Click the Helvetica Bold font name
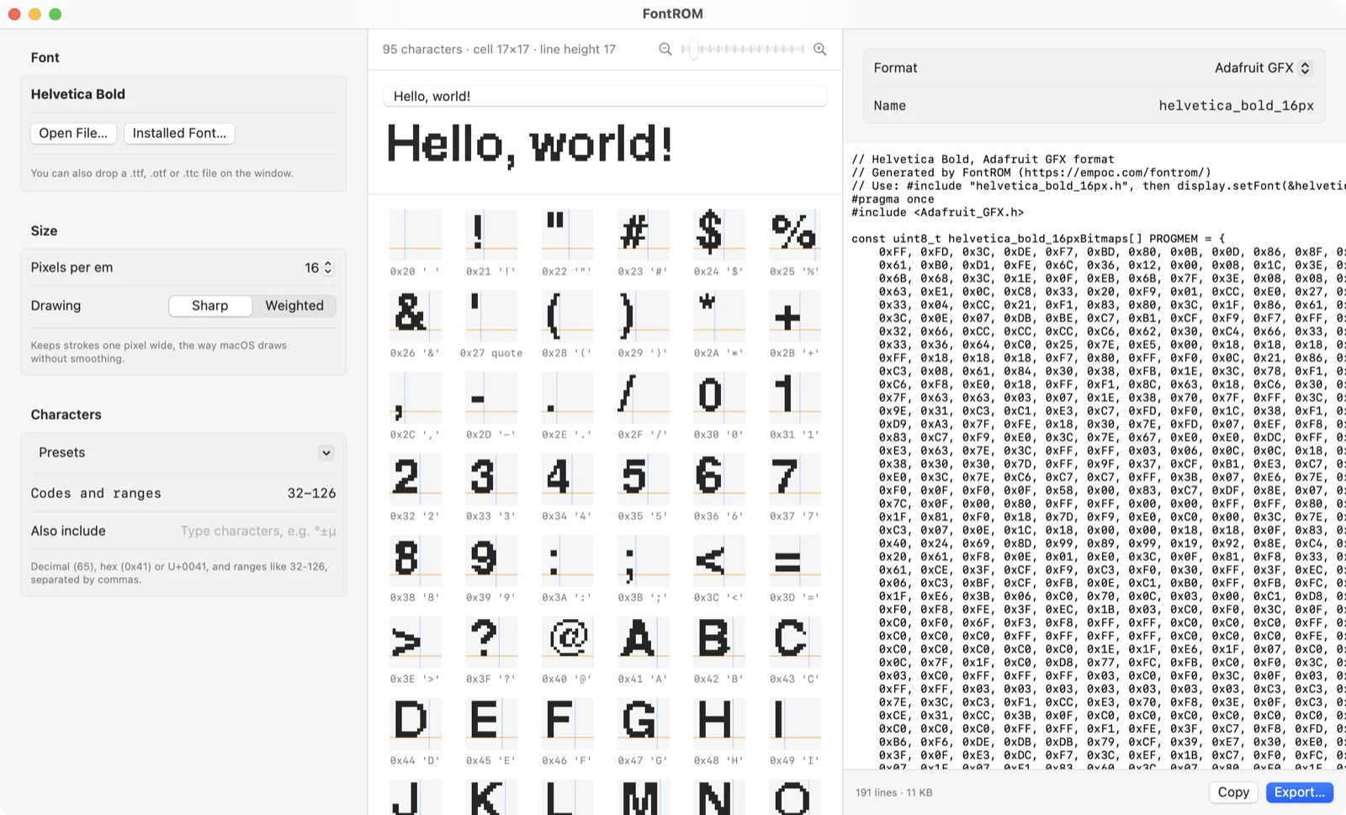The height and width of the screenshot is (815, 1346). click(78, 94)
